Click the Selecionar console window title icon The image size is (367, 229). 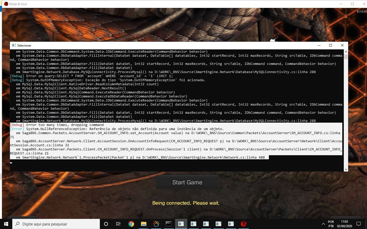point(14,45)
